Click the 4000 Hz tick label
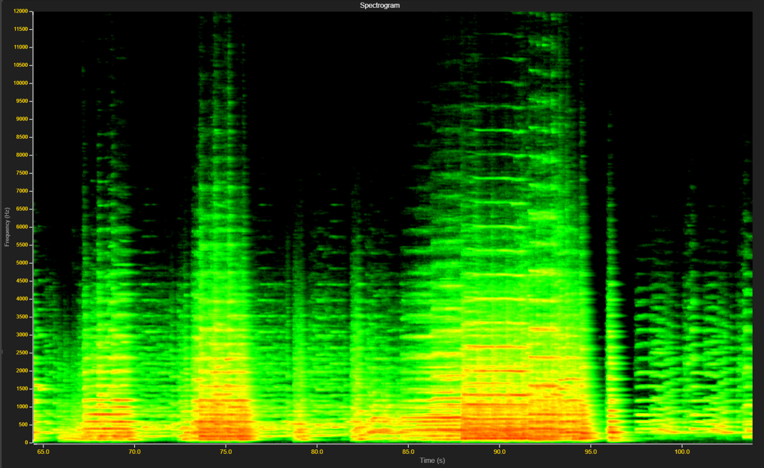Image resolution: width=764 pixels, height=468 pixels. [x=22, y=299]
